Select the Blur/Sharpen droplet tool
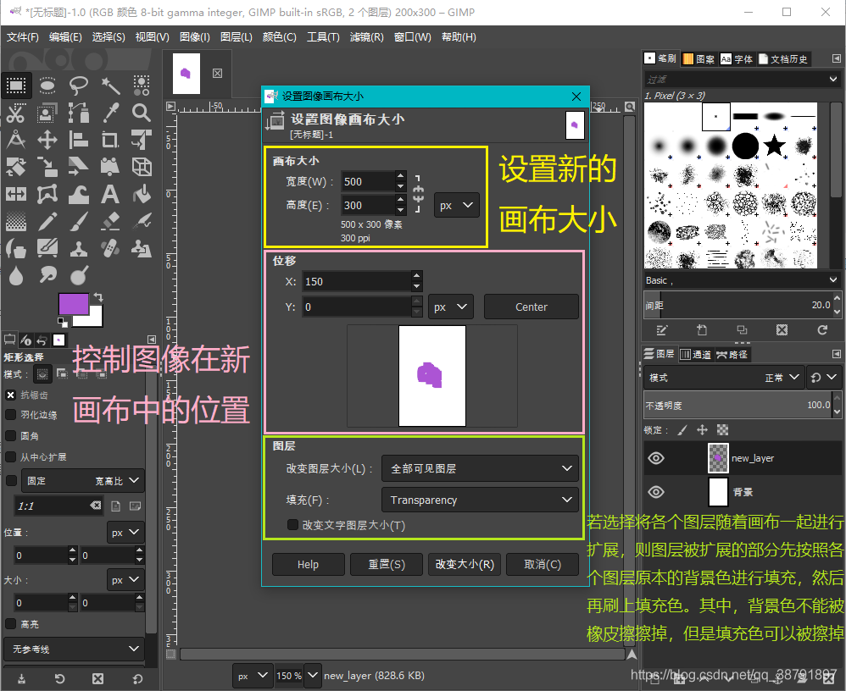Screen dimensions: 846x691 click(15, 275)
